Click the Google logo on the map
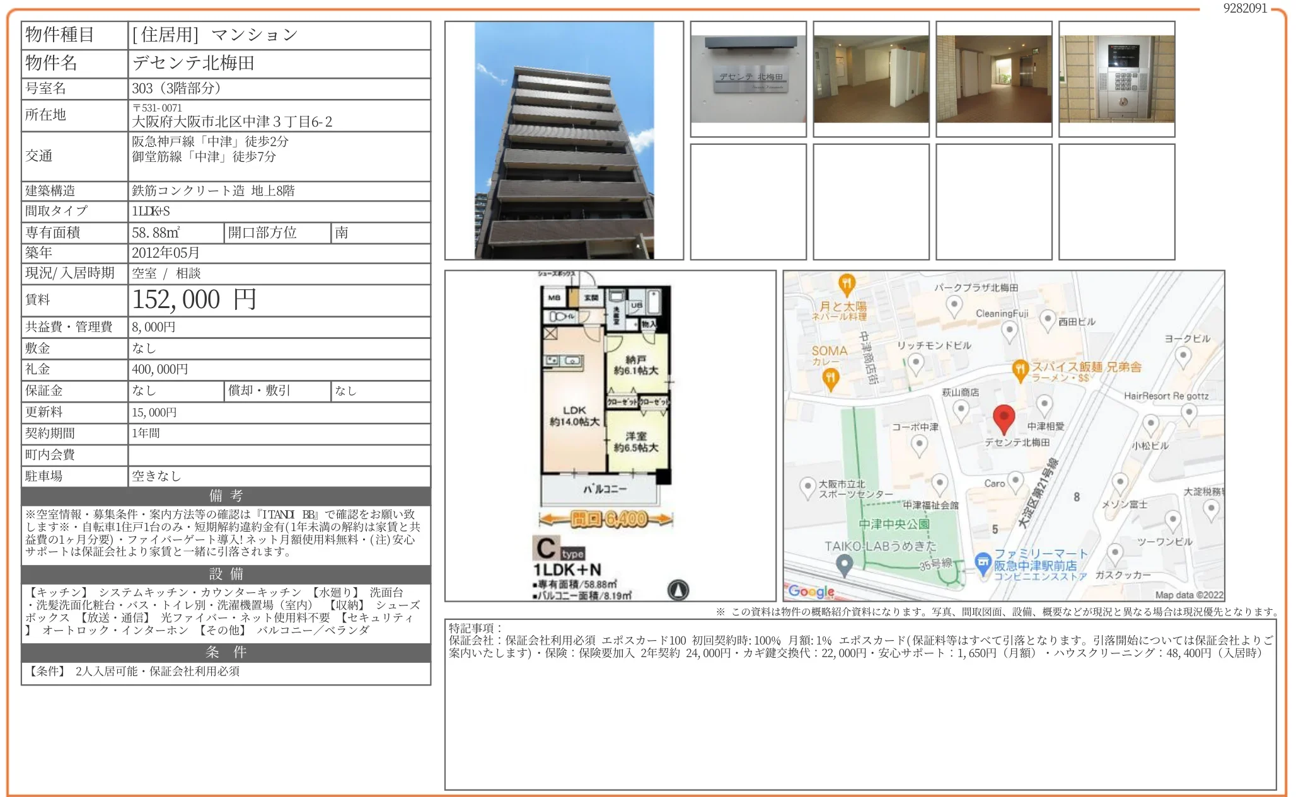 pyautogui.click(x=811, y=591)
